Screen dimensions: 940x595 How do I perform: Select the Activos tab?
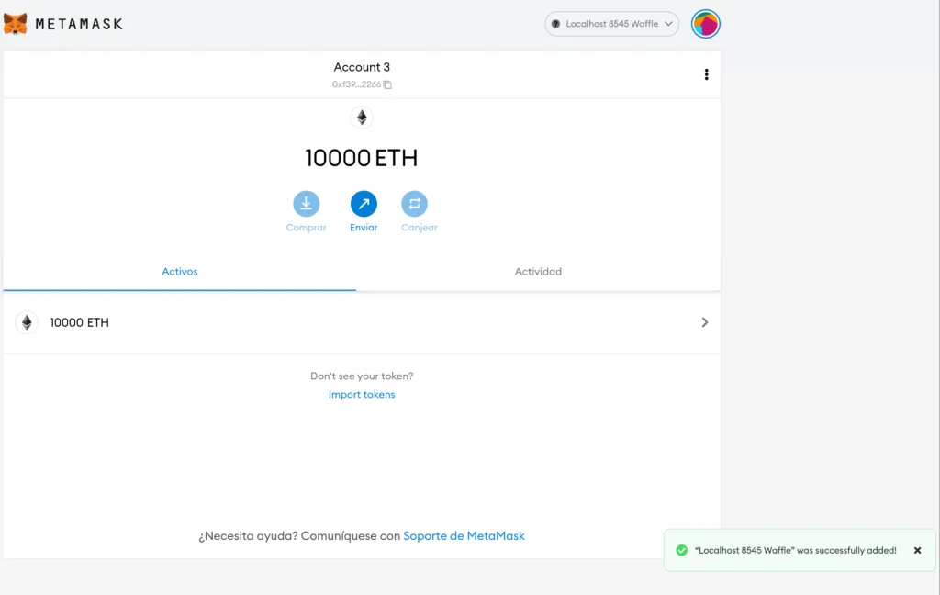[180, 272]
